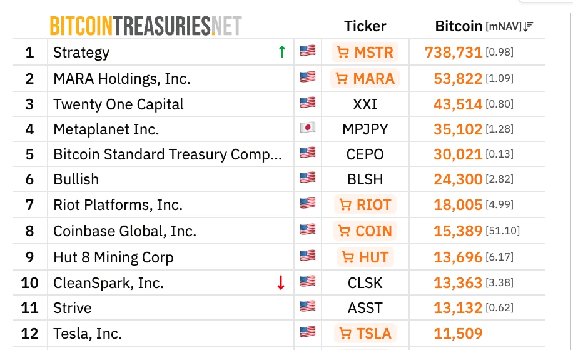Click the Japan flag for Metaplanet

click(x=307, y=128)
